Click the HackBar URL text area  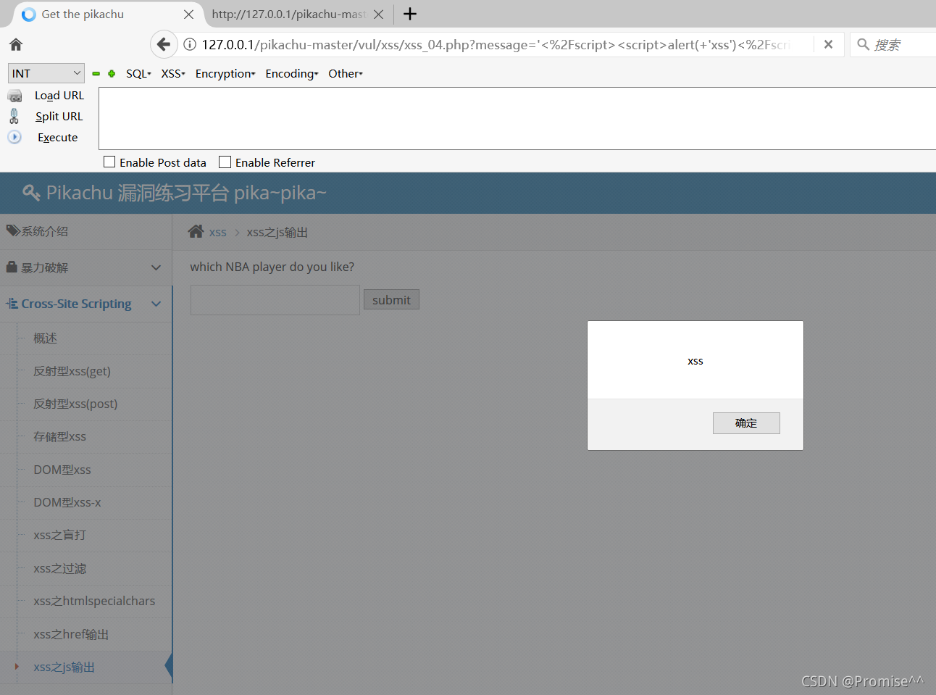[517, 118]
